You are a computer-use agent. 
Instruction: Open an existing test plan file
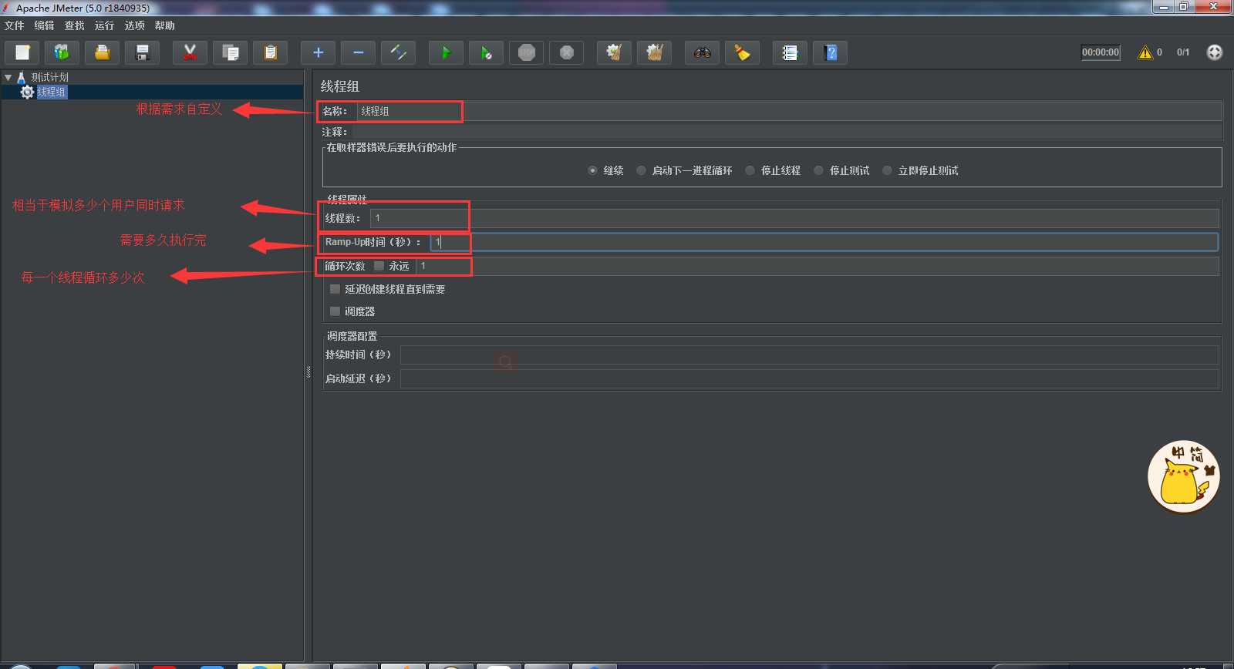coord(102,52)
